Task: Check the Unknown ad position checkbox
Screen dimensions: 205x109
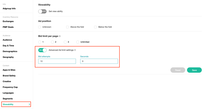Action: tap(39, 27)
